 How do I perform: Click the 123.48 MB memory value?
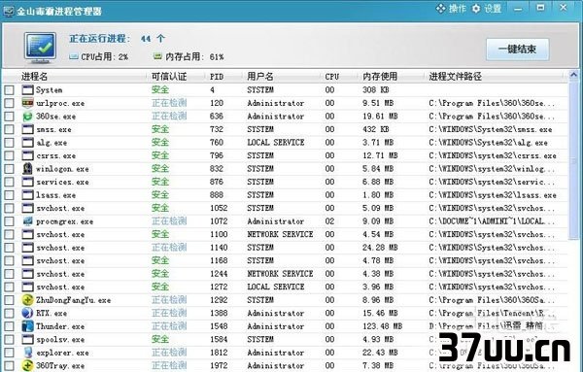383,326
